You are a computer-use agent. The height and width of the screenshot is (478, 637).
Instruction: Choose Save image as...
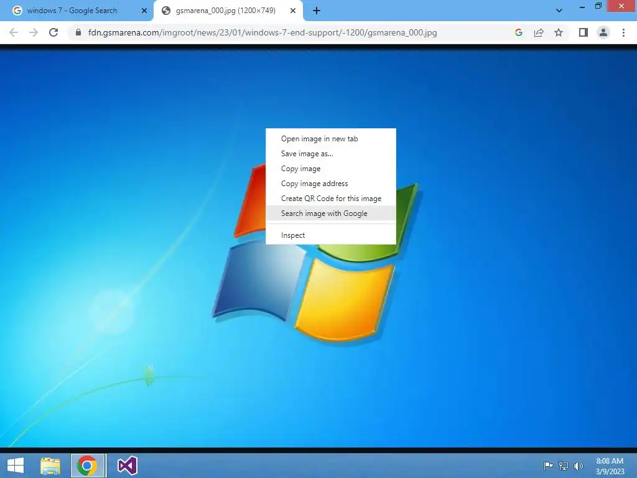tap(331, 154)
